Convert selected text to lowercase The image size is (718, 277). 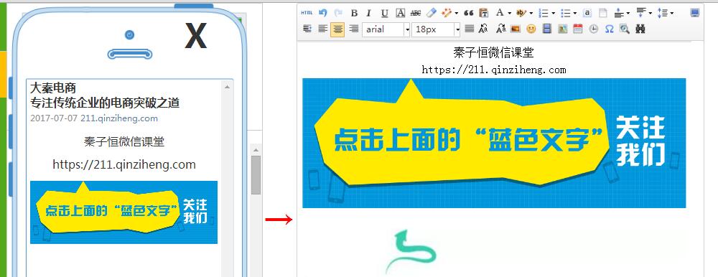[500, 29]
